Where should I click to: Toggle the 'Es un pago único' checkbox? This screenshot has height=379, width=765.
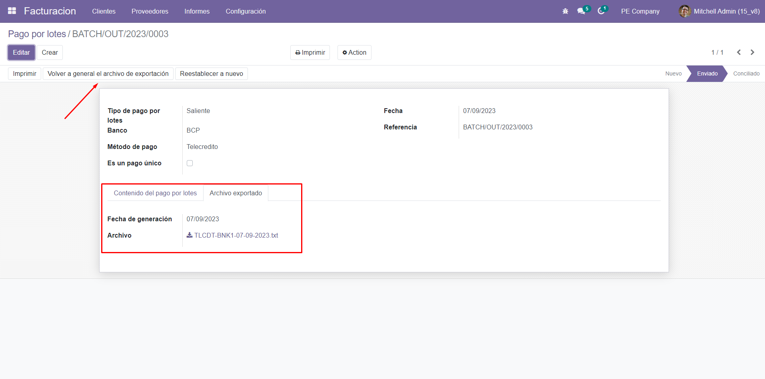click(x=190, y=163)
